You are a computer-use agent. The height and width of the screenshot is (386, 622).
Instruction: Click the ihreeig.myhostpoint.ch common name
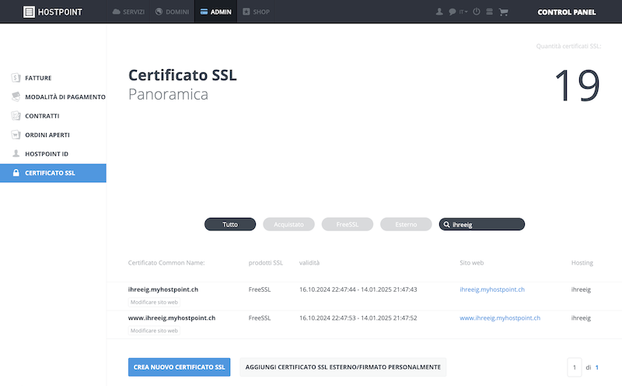click(163, 289)
